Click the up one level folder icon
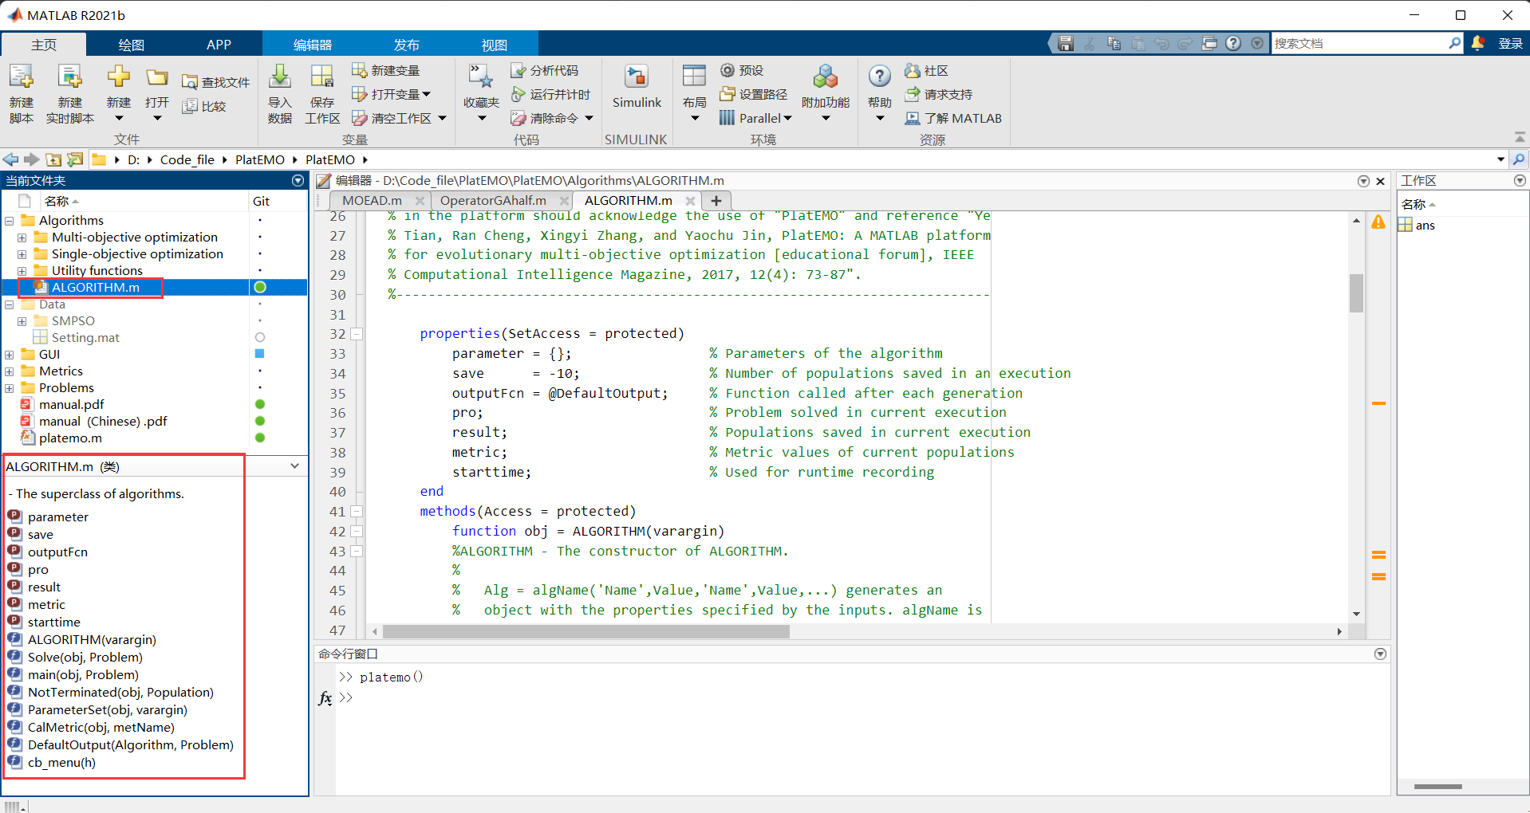Screen dimensions: 1530x813 tap(53, 159)
